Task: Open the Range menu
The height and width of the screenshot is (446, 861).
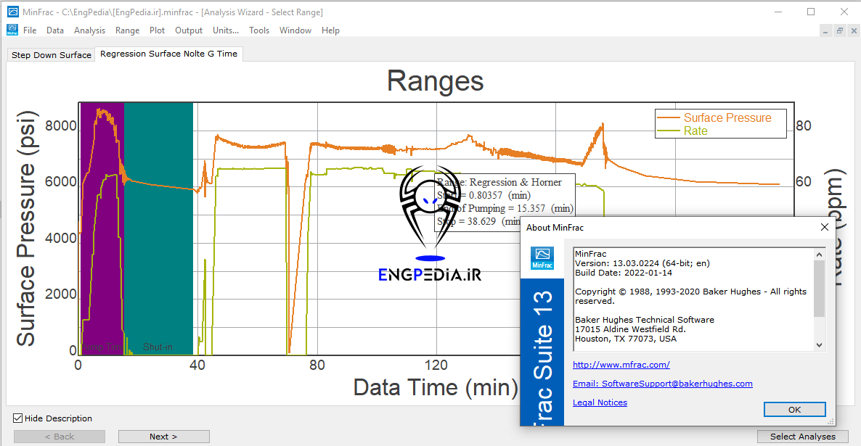Action: [x=127, y=30]
